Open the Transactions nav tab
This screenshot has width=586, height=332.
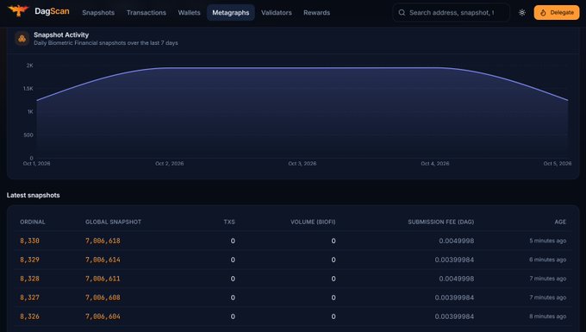[x=146, y=13]
